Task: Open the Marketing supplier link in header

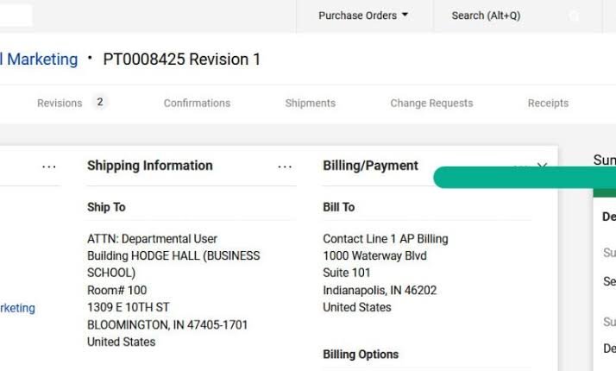Action: coord(40,60)
